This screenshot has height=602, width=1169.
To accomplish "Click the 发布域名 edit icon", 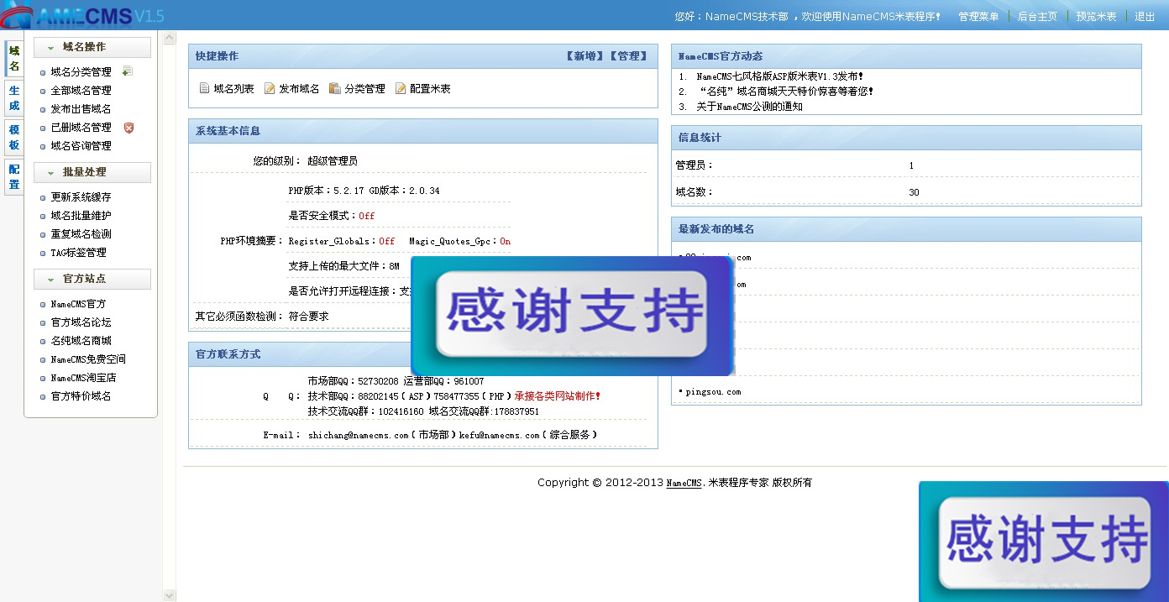I will point(270,88).
